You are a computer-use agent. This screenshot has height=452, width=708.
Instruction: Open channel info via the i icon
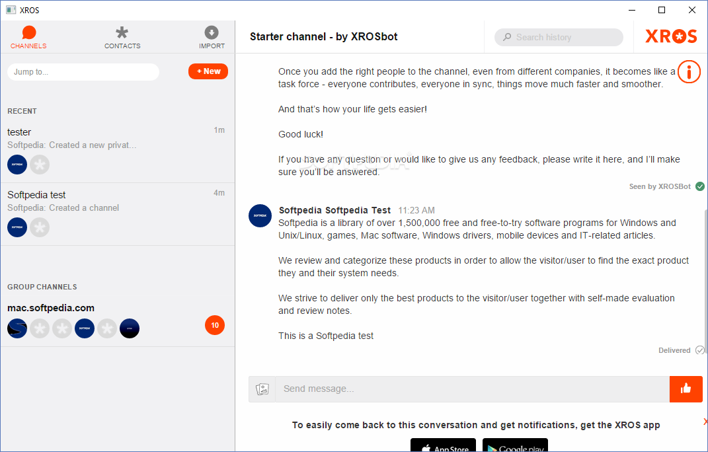click(x=689, y=72)
